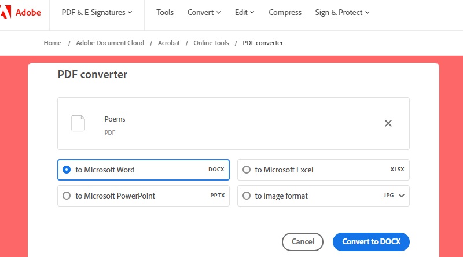The image size is (463, 257).
Task: Open Online Tools breadcrumb link
Action: pos(211,43)
